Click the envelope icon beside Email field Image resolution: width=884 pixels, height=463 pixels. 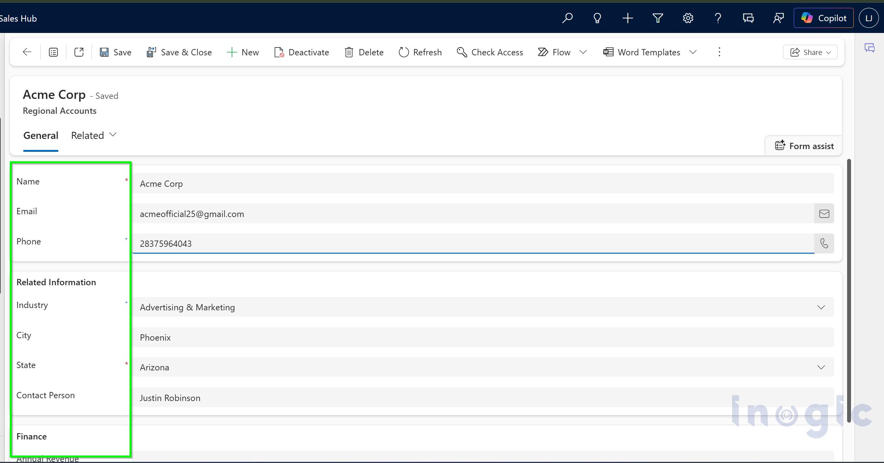coord(824,213)
